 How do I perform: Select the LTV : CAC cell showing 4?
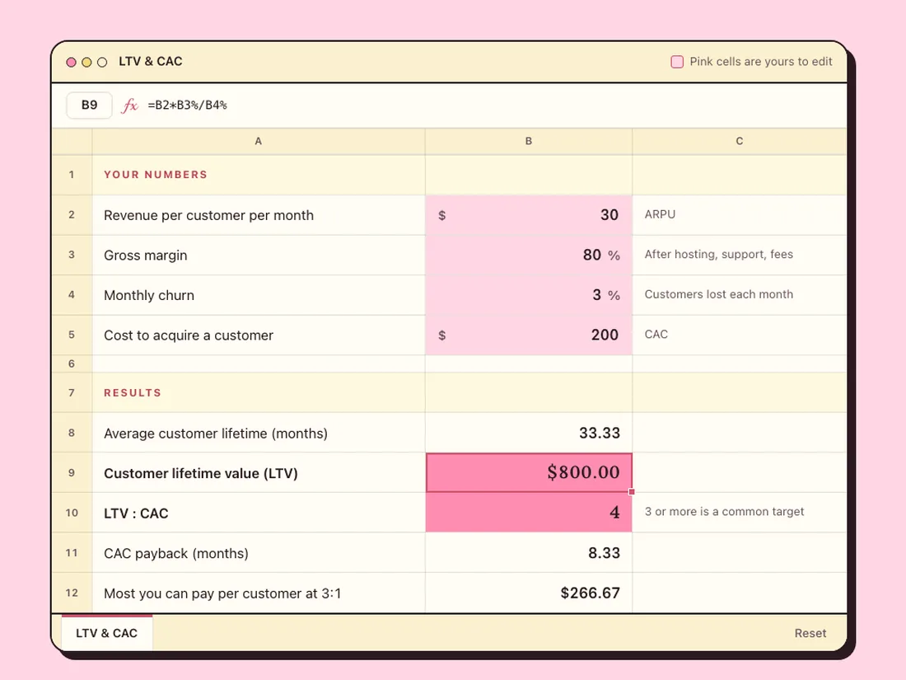pos(529,513)
